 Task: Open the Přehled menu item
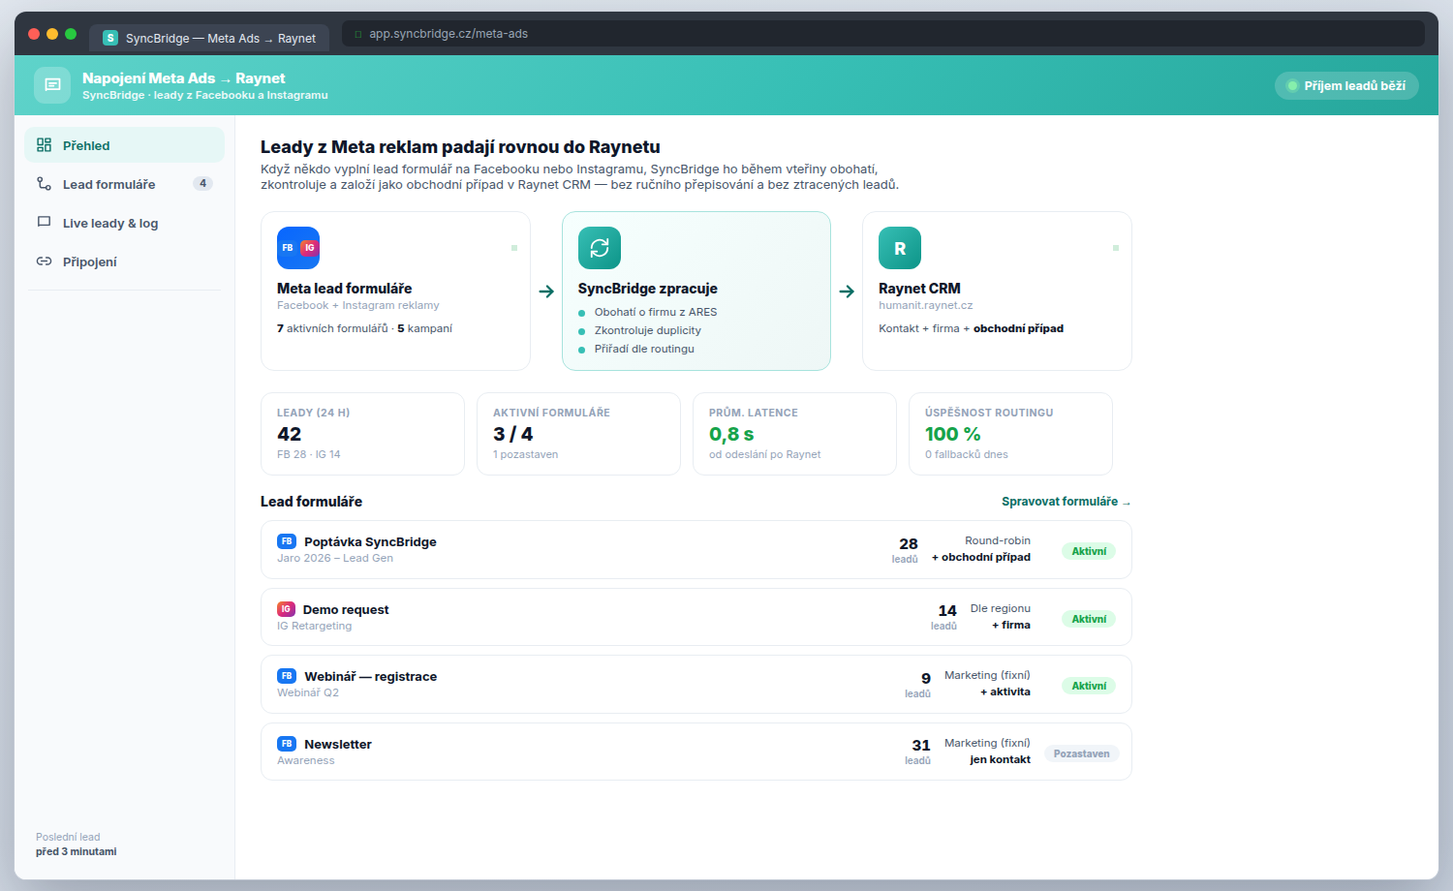(124, 145)
